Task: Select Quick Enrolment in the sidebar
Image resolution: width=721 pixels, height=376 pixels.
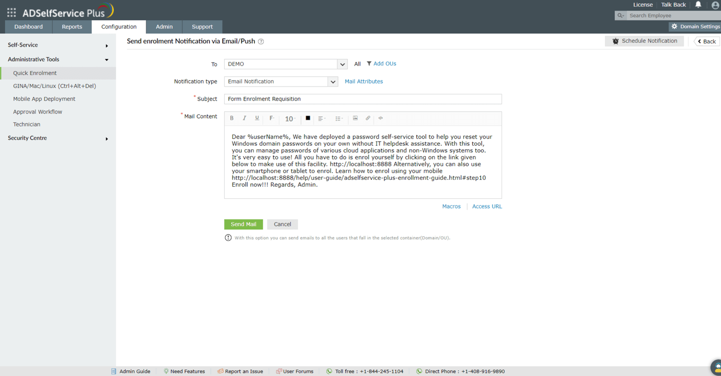Action: [58, 73]
